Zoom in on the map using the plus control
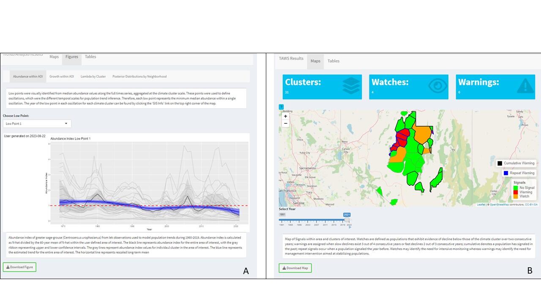 point(285,116)
